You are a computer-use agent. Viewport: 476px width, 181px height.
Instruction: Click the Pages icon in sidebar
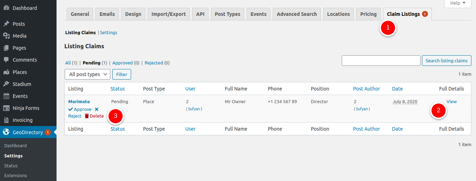click(x=6, y=48)
